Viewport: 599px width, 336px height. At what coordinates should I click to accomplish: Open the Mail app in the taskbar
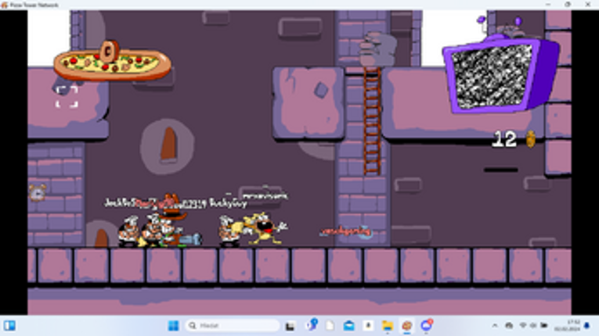348,326
